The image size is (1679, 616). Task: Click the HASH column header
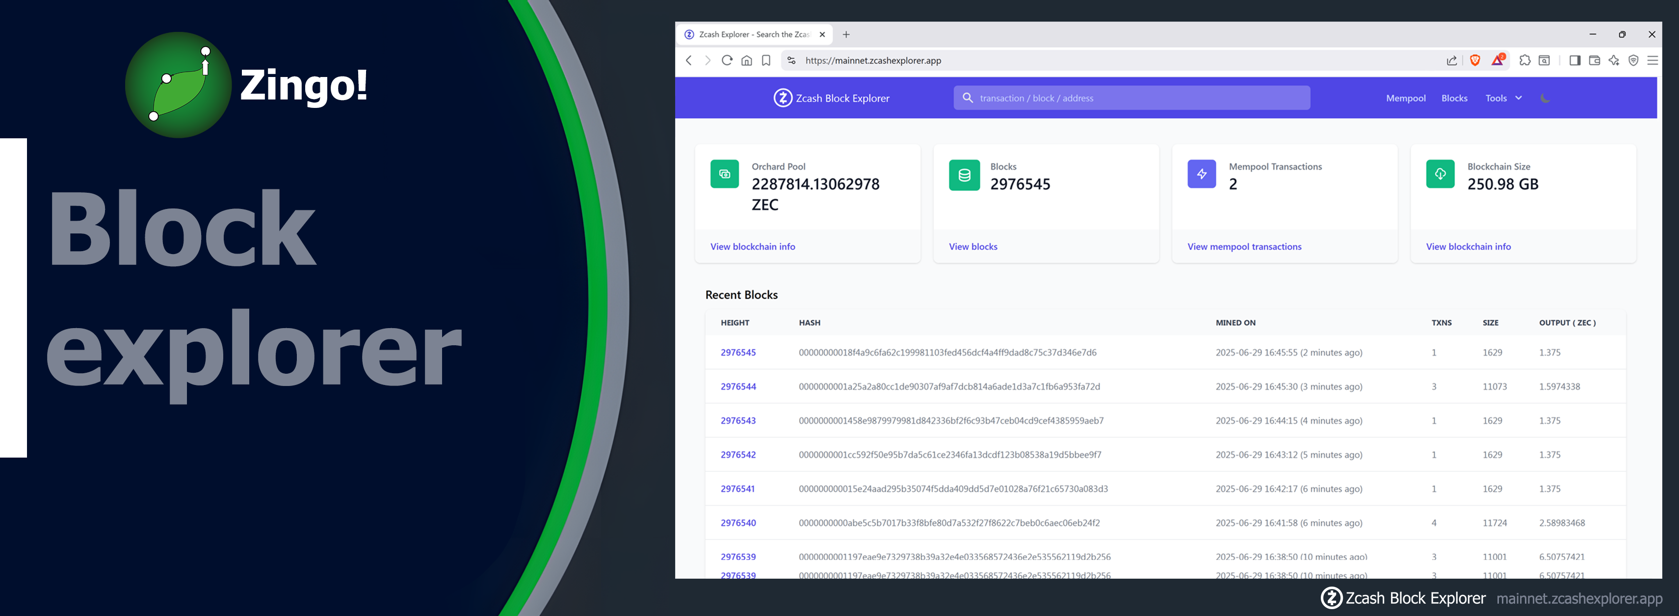point(810,323)
